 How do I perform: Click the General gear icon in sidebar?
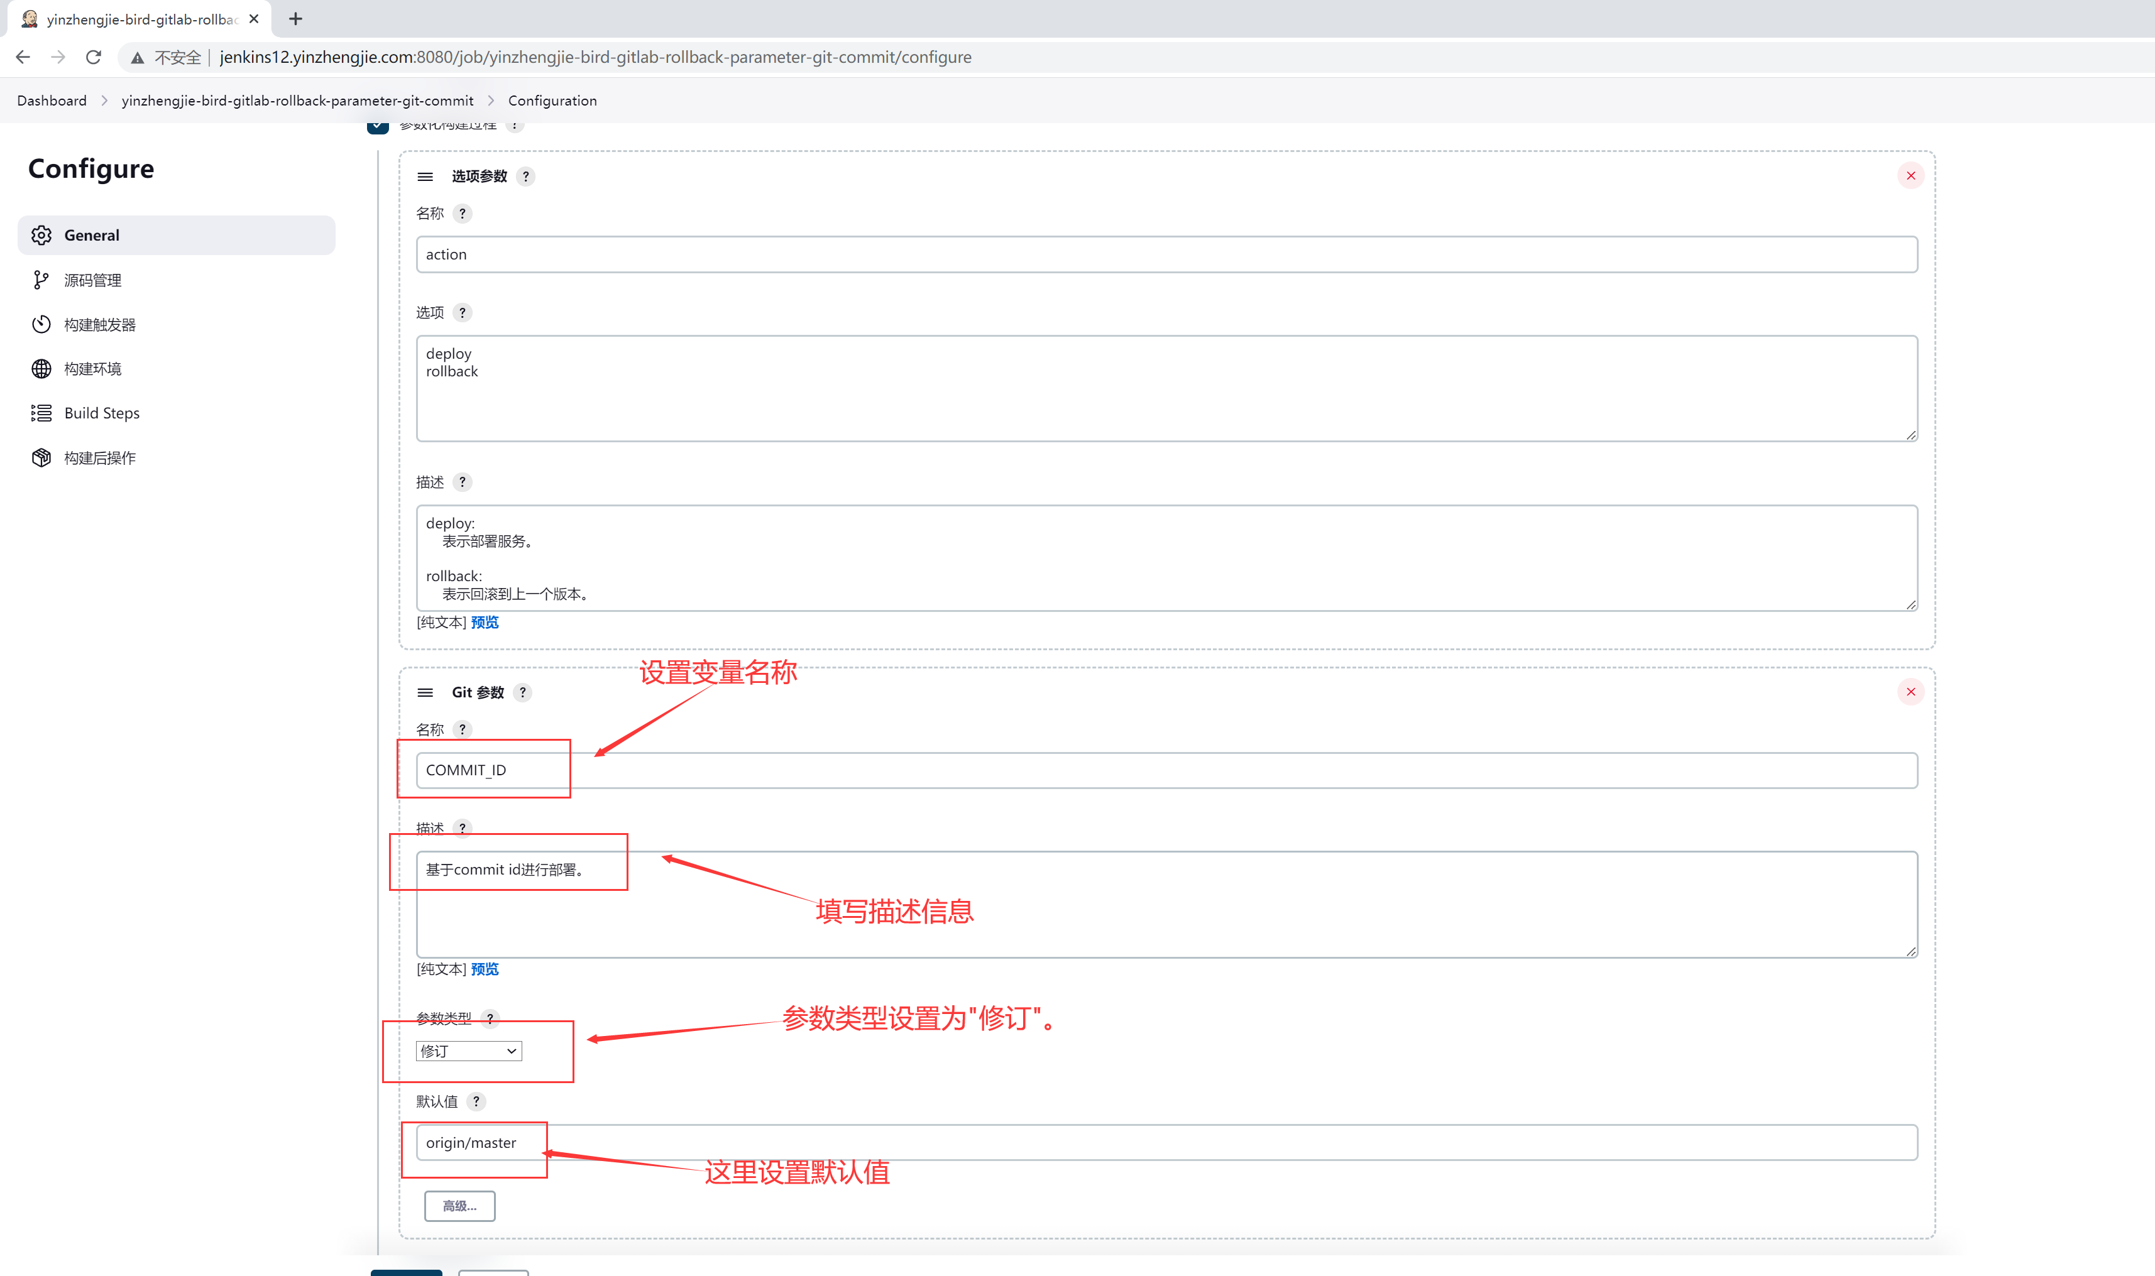click(41, 235)
